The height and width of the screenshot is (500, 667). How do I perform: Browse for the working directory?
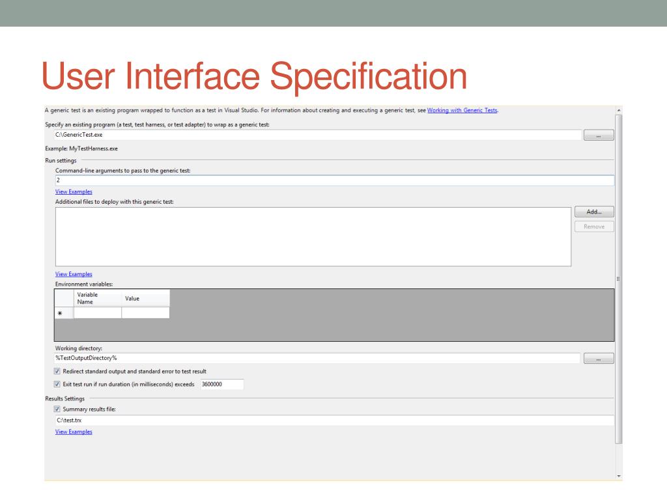tap(599, 359)
